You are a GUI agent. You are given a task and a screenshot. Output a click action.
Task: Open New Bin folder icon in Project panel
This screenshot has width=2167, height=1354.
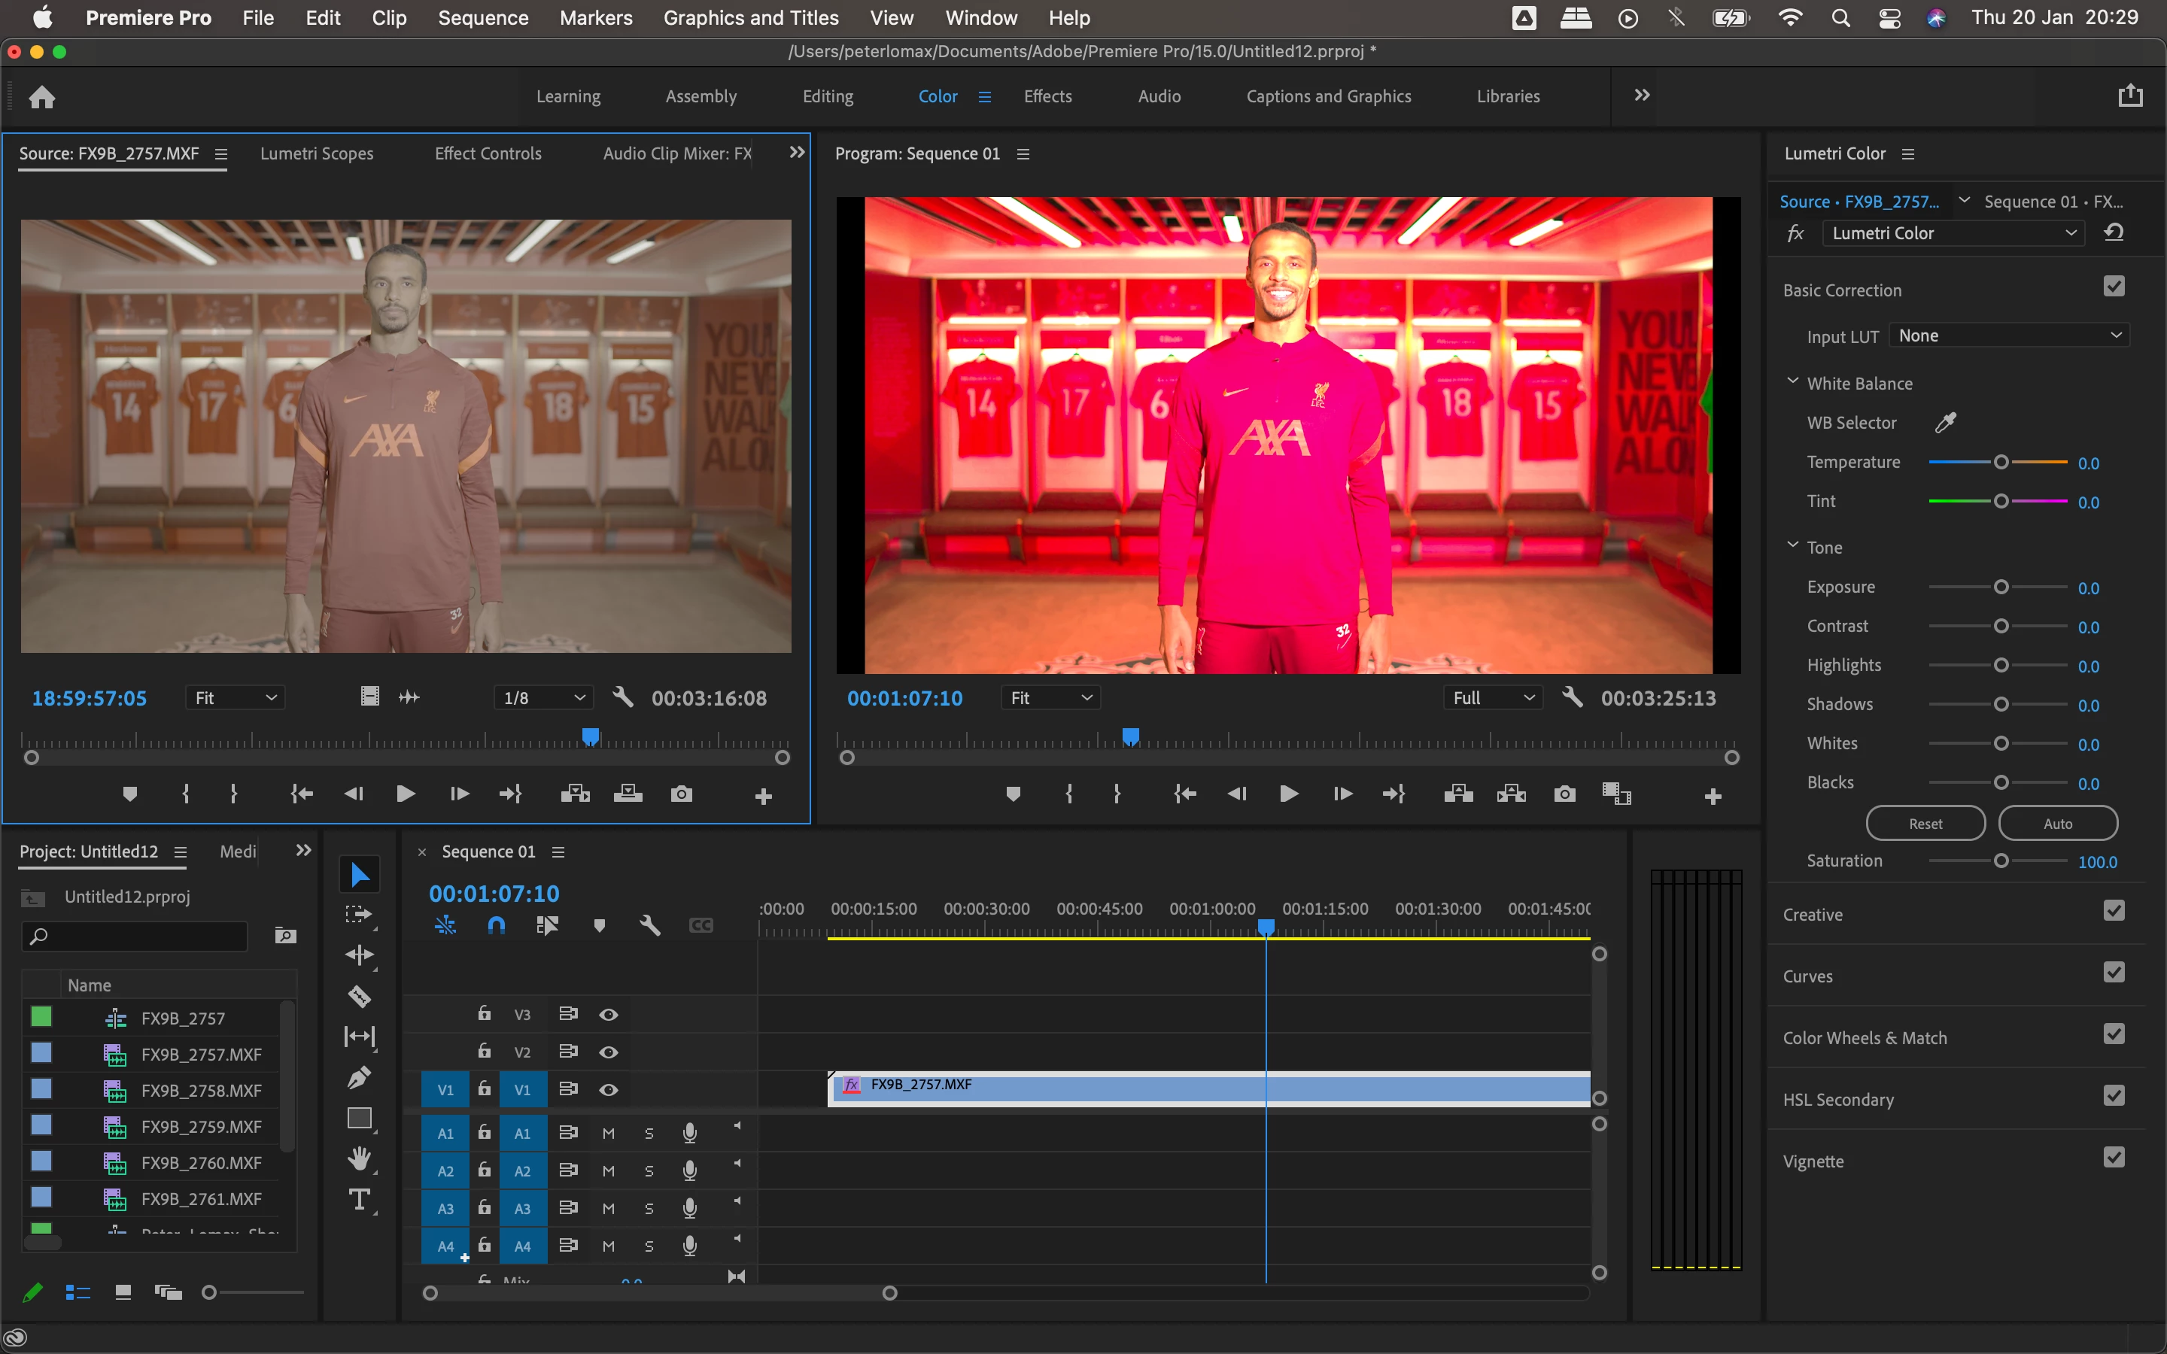tap(284, 936)
